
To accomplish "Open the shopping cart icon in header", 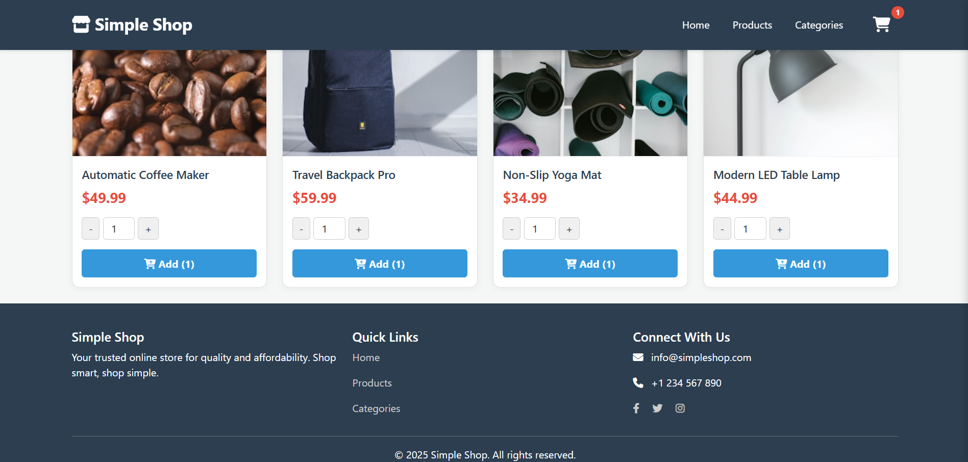I will point(882,24).
